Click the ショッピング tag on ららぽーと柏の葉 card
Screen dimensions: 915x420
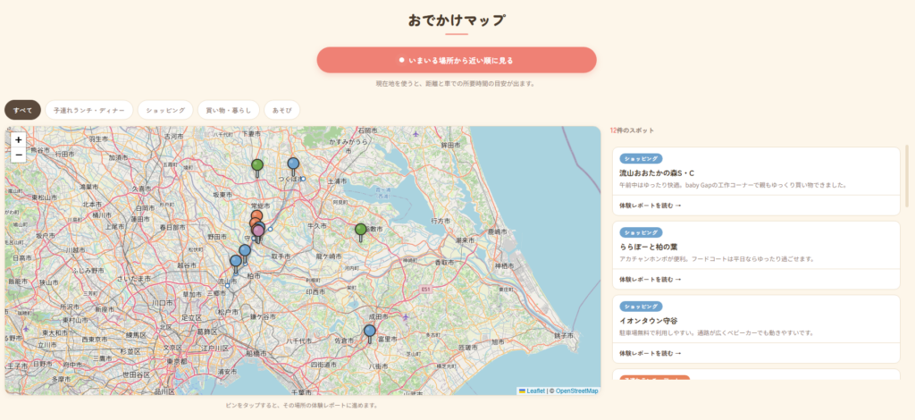[x=641, y=232]
